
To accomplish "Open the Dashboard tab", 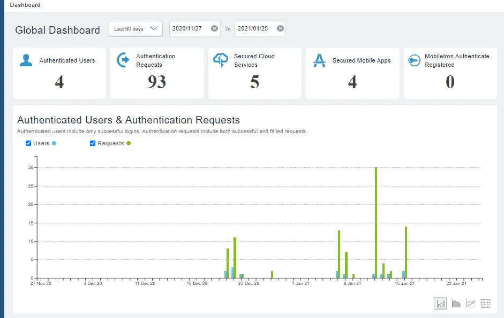I will coord(25,5).
